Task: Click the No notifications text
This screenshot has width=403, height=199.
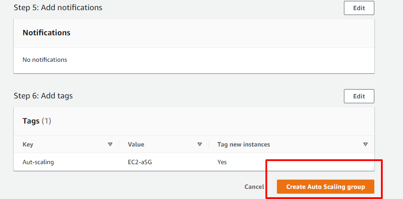Action: point(45,60)
